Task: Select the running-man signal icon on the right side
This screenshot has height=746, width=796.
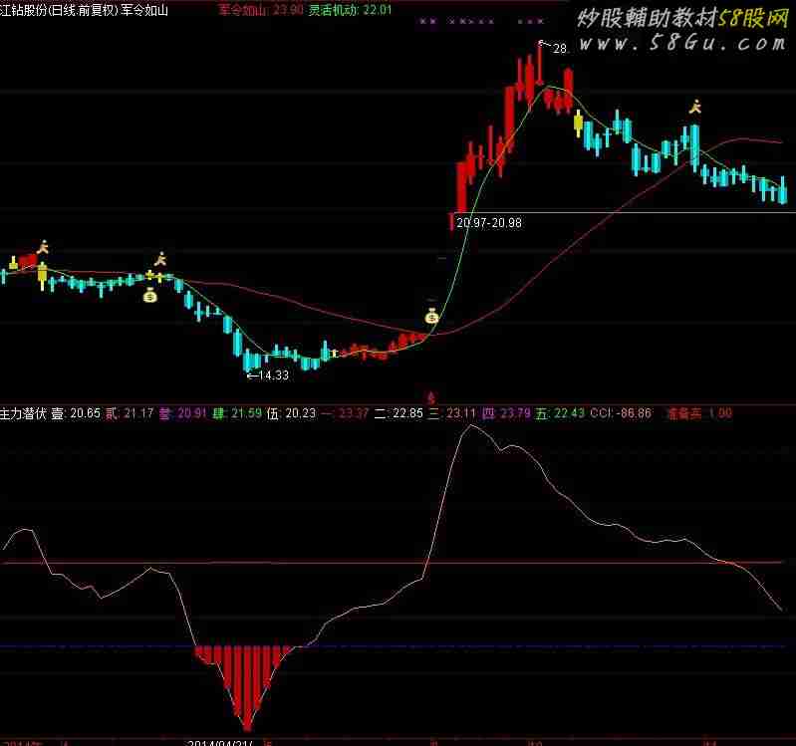Action: 696,106
